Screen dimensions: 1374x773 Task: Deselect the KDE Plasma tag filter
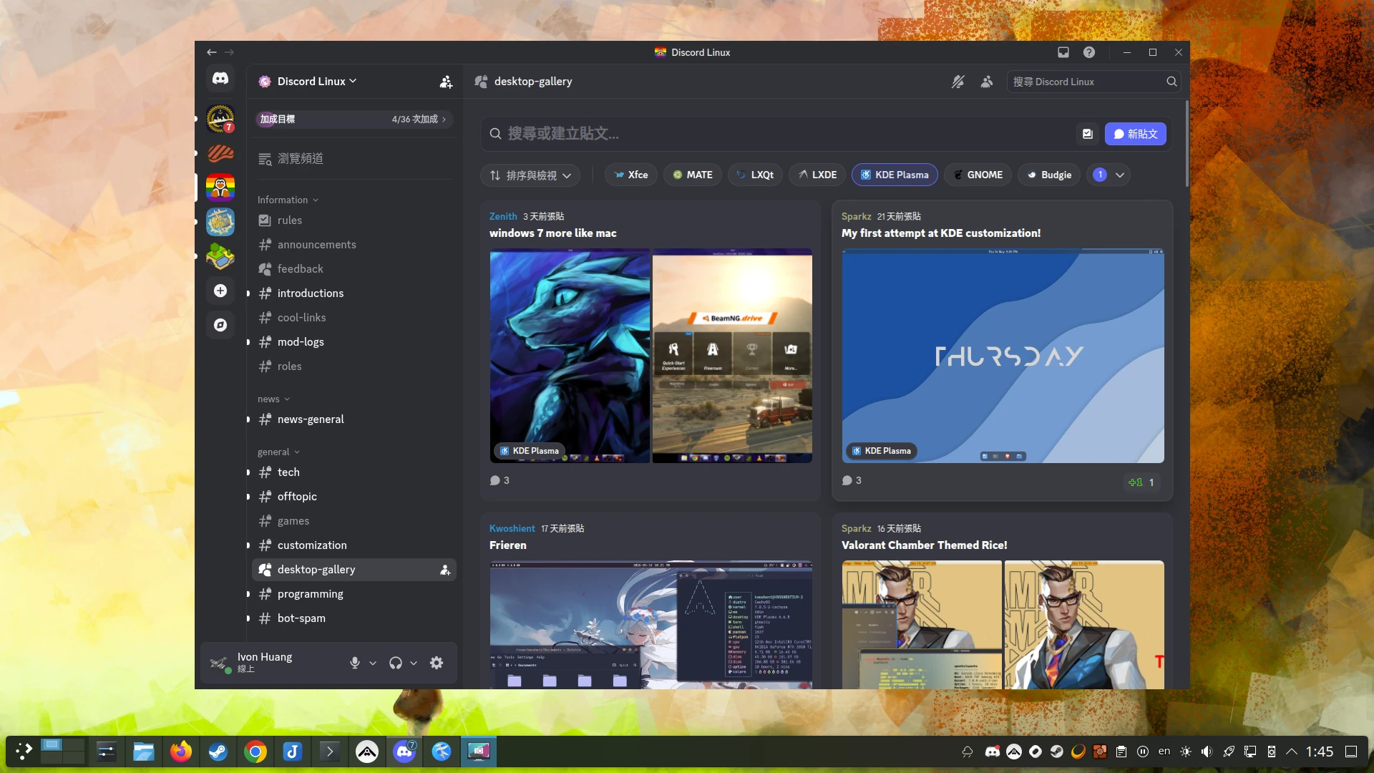(x=895, y=175)
